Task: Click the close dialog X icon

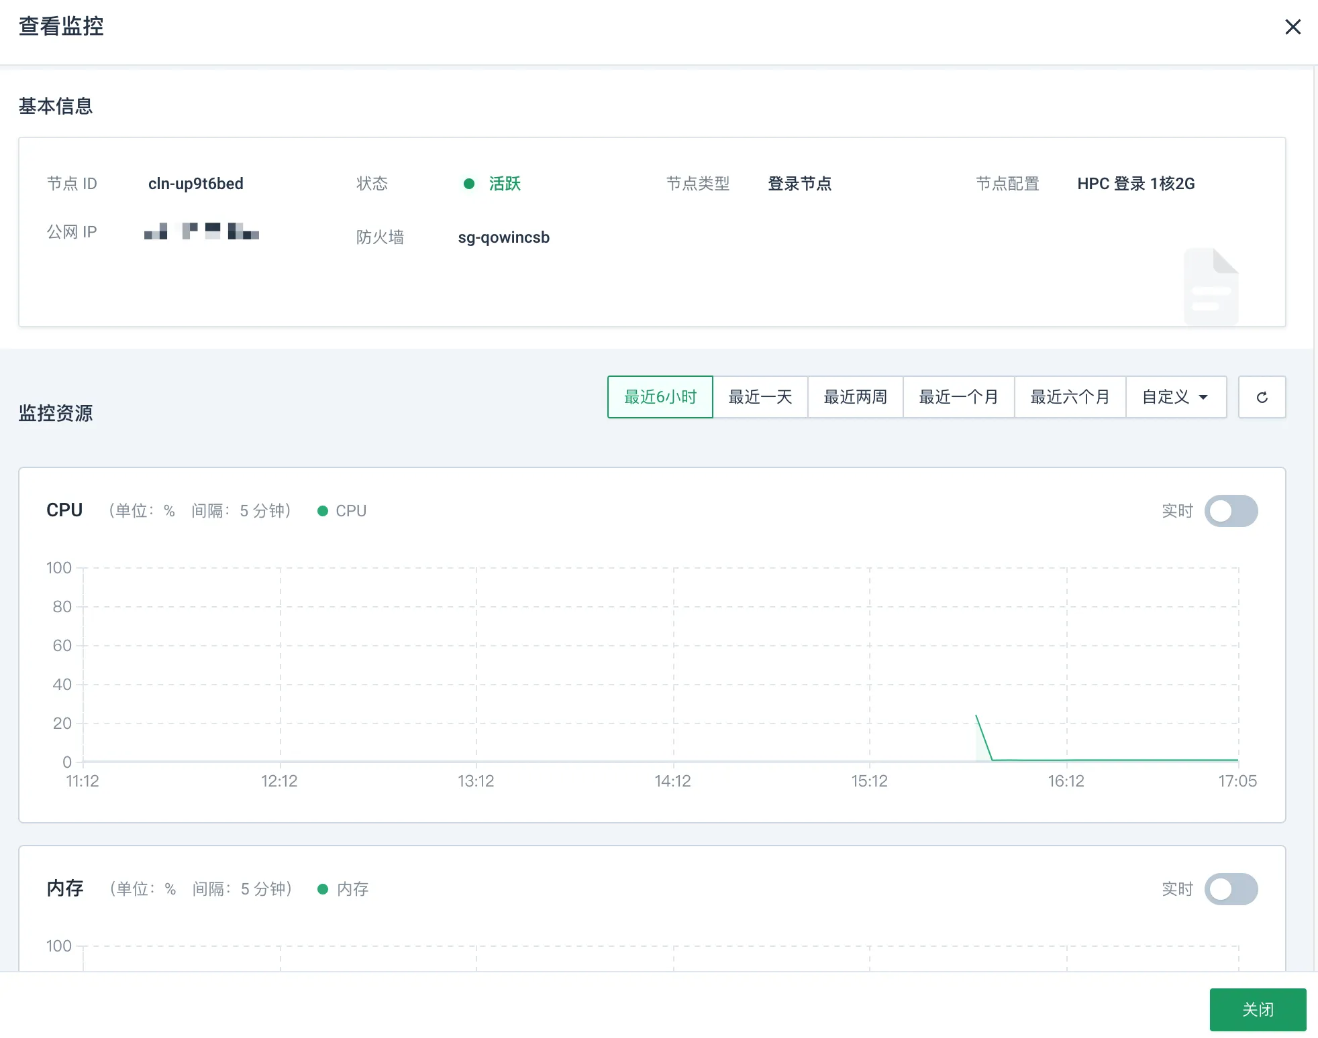Action: click(x=1293, y=27)
